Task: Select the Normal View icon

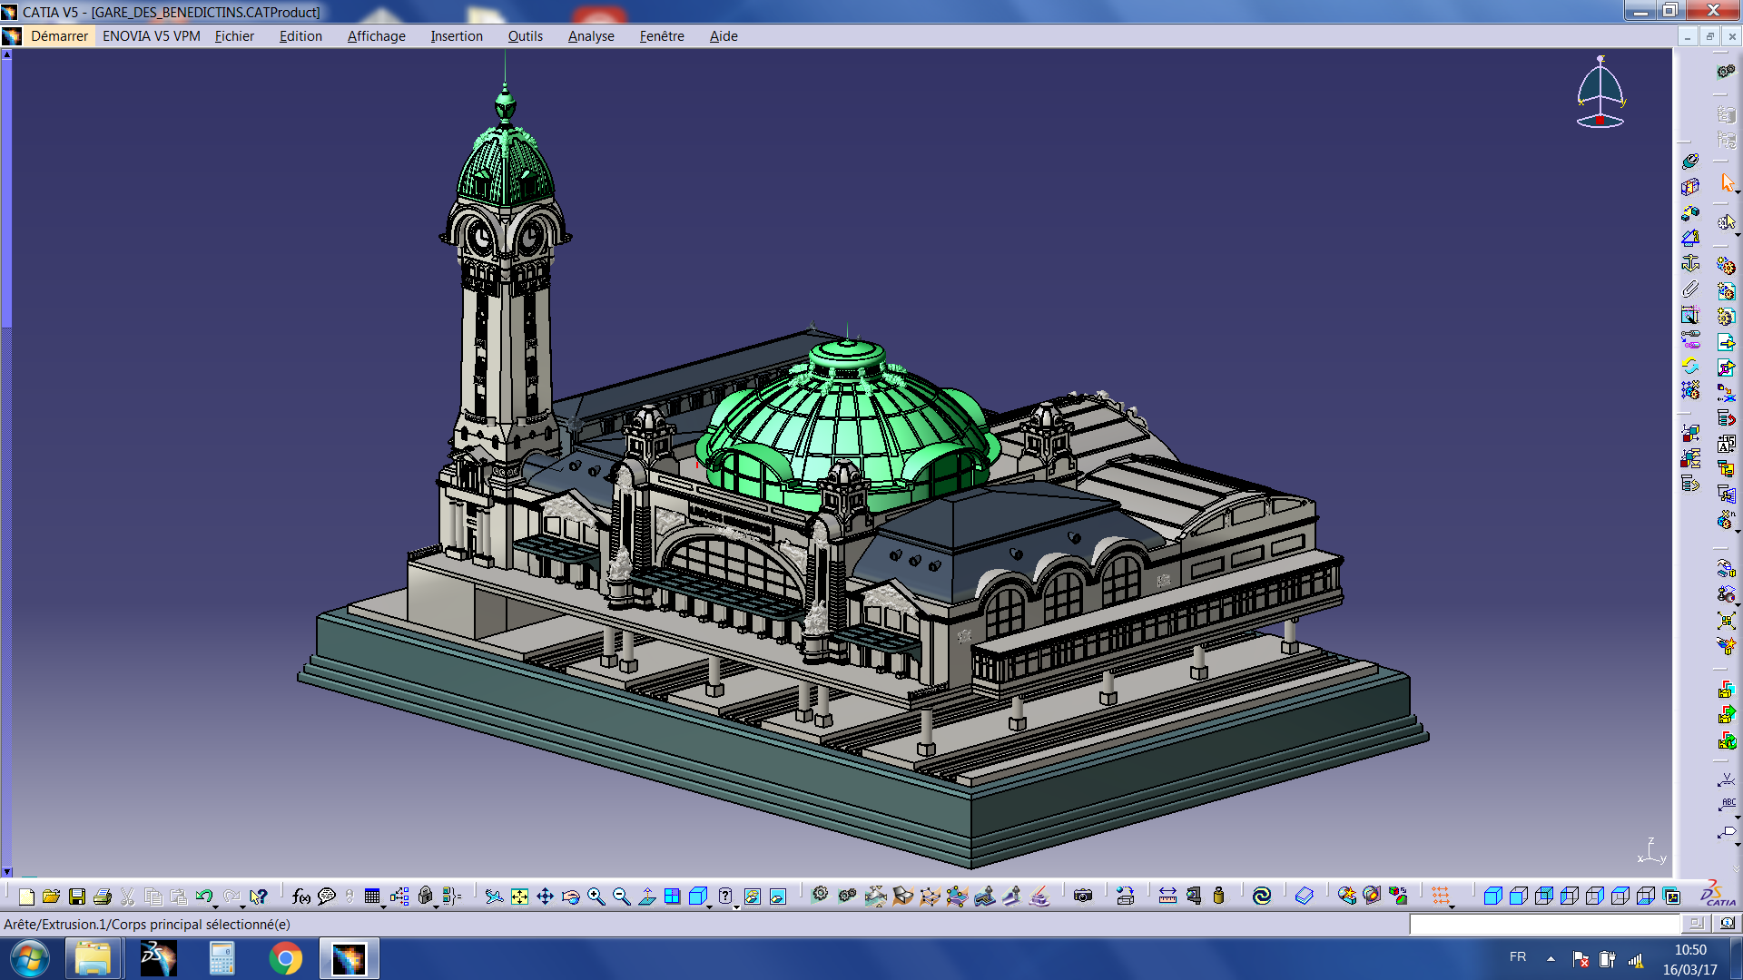Action: (x=647, y=897)
